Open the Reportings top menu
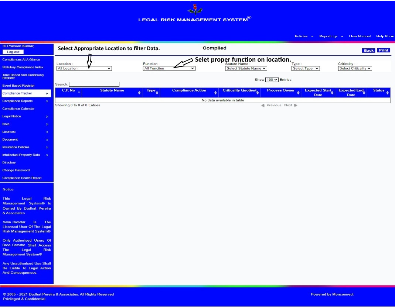Image resolution: width=395 pixels, height=307 pixels. click(x=331, y=36)
